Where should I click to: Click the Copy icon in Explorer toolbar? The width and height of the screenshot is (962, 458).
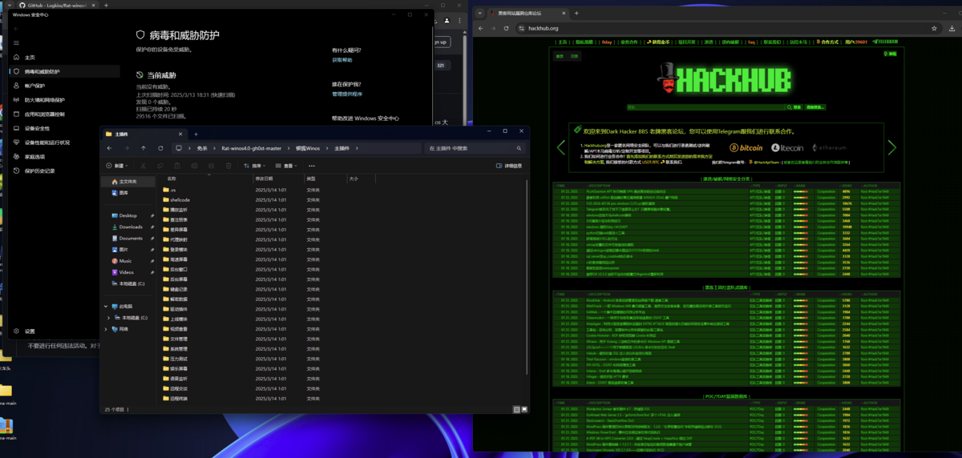pos(160,166)
